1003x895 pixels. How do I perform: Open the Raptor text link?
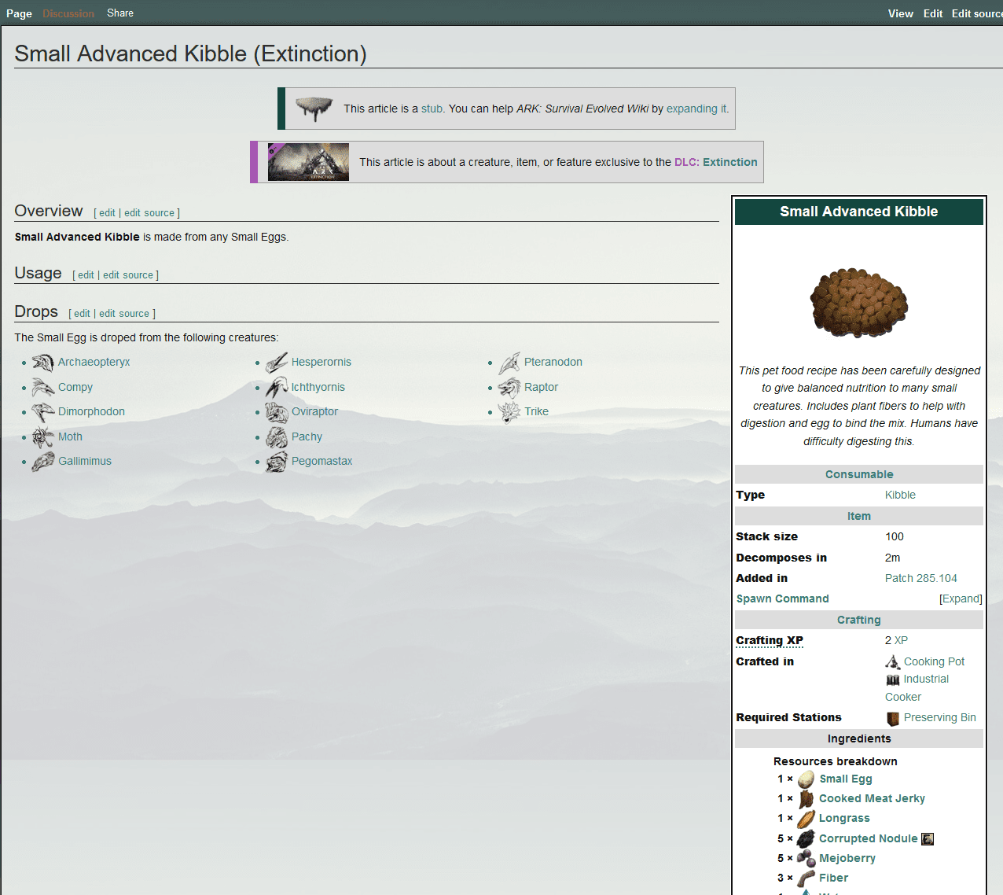pyautogui.click(x=542, y=387)
